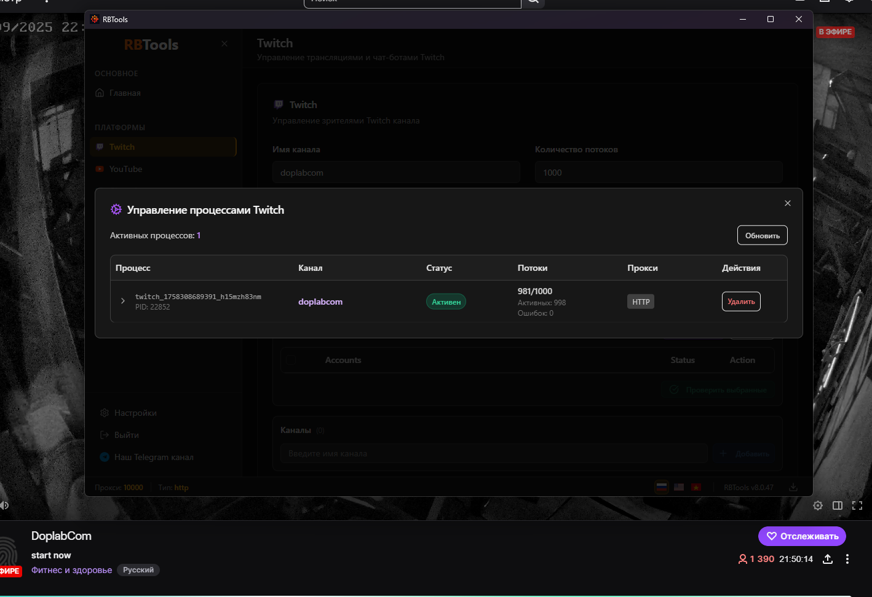Click the share stream icon
The image size is (872, 597).
click(x=828, y=559)
